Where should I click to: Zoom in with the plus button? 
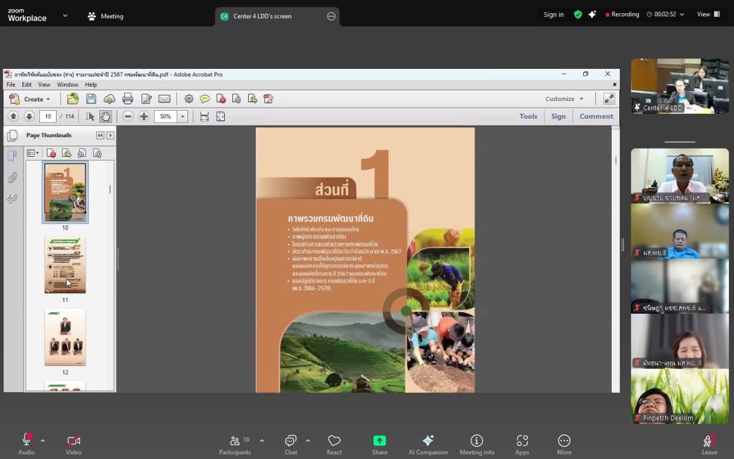coord(144,116)
